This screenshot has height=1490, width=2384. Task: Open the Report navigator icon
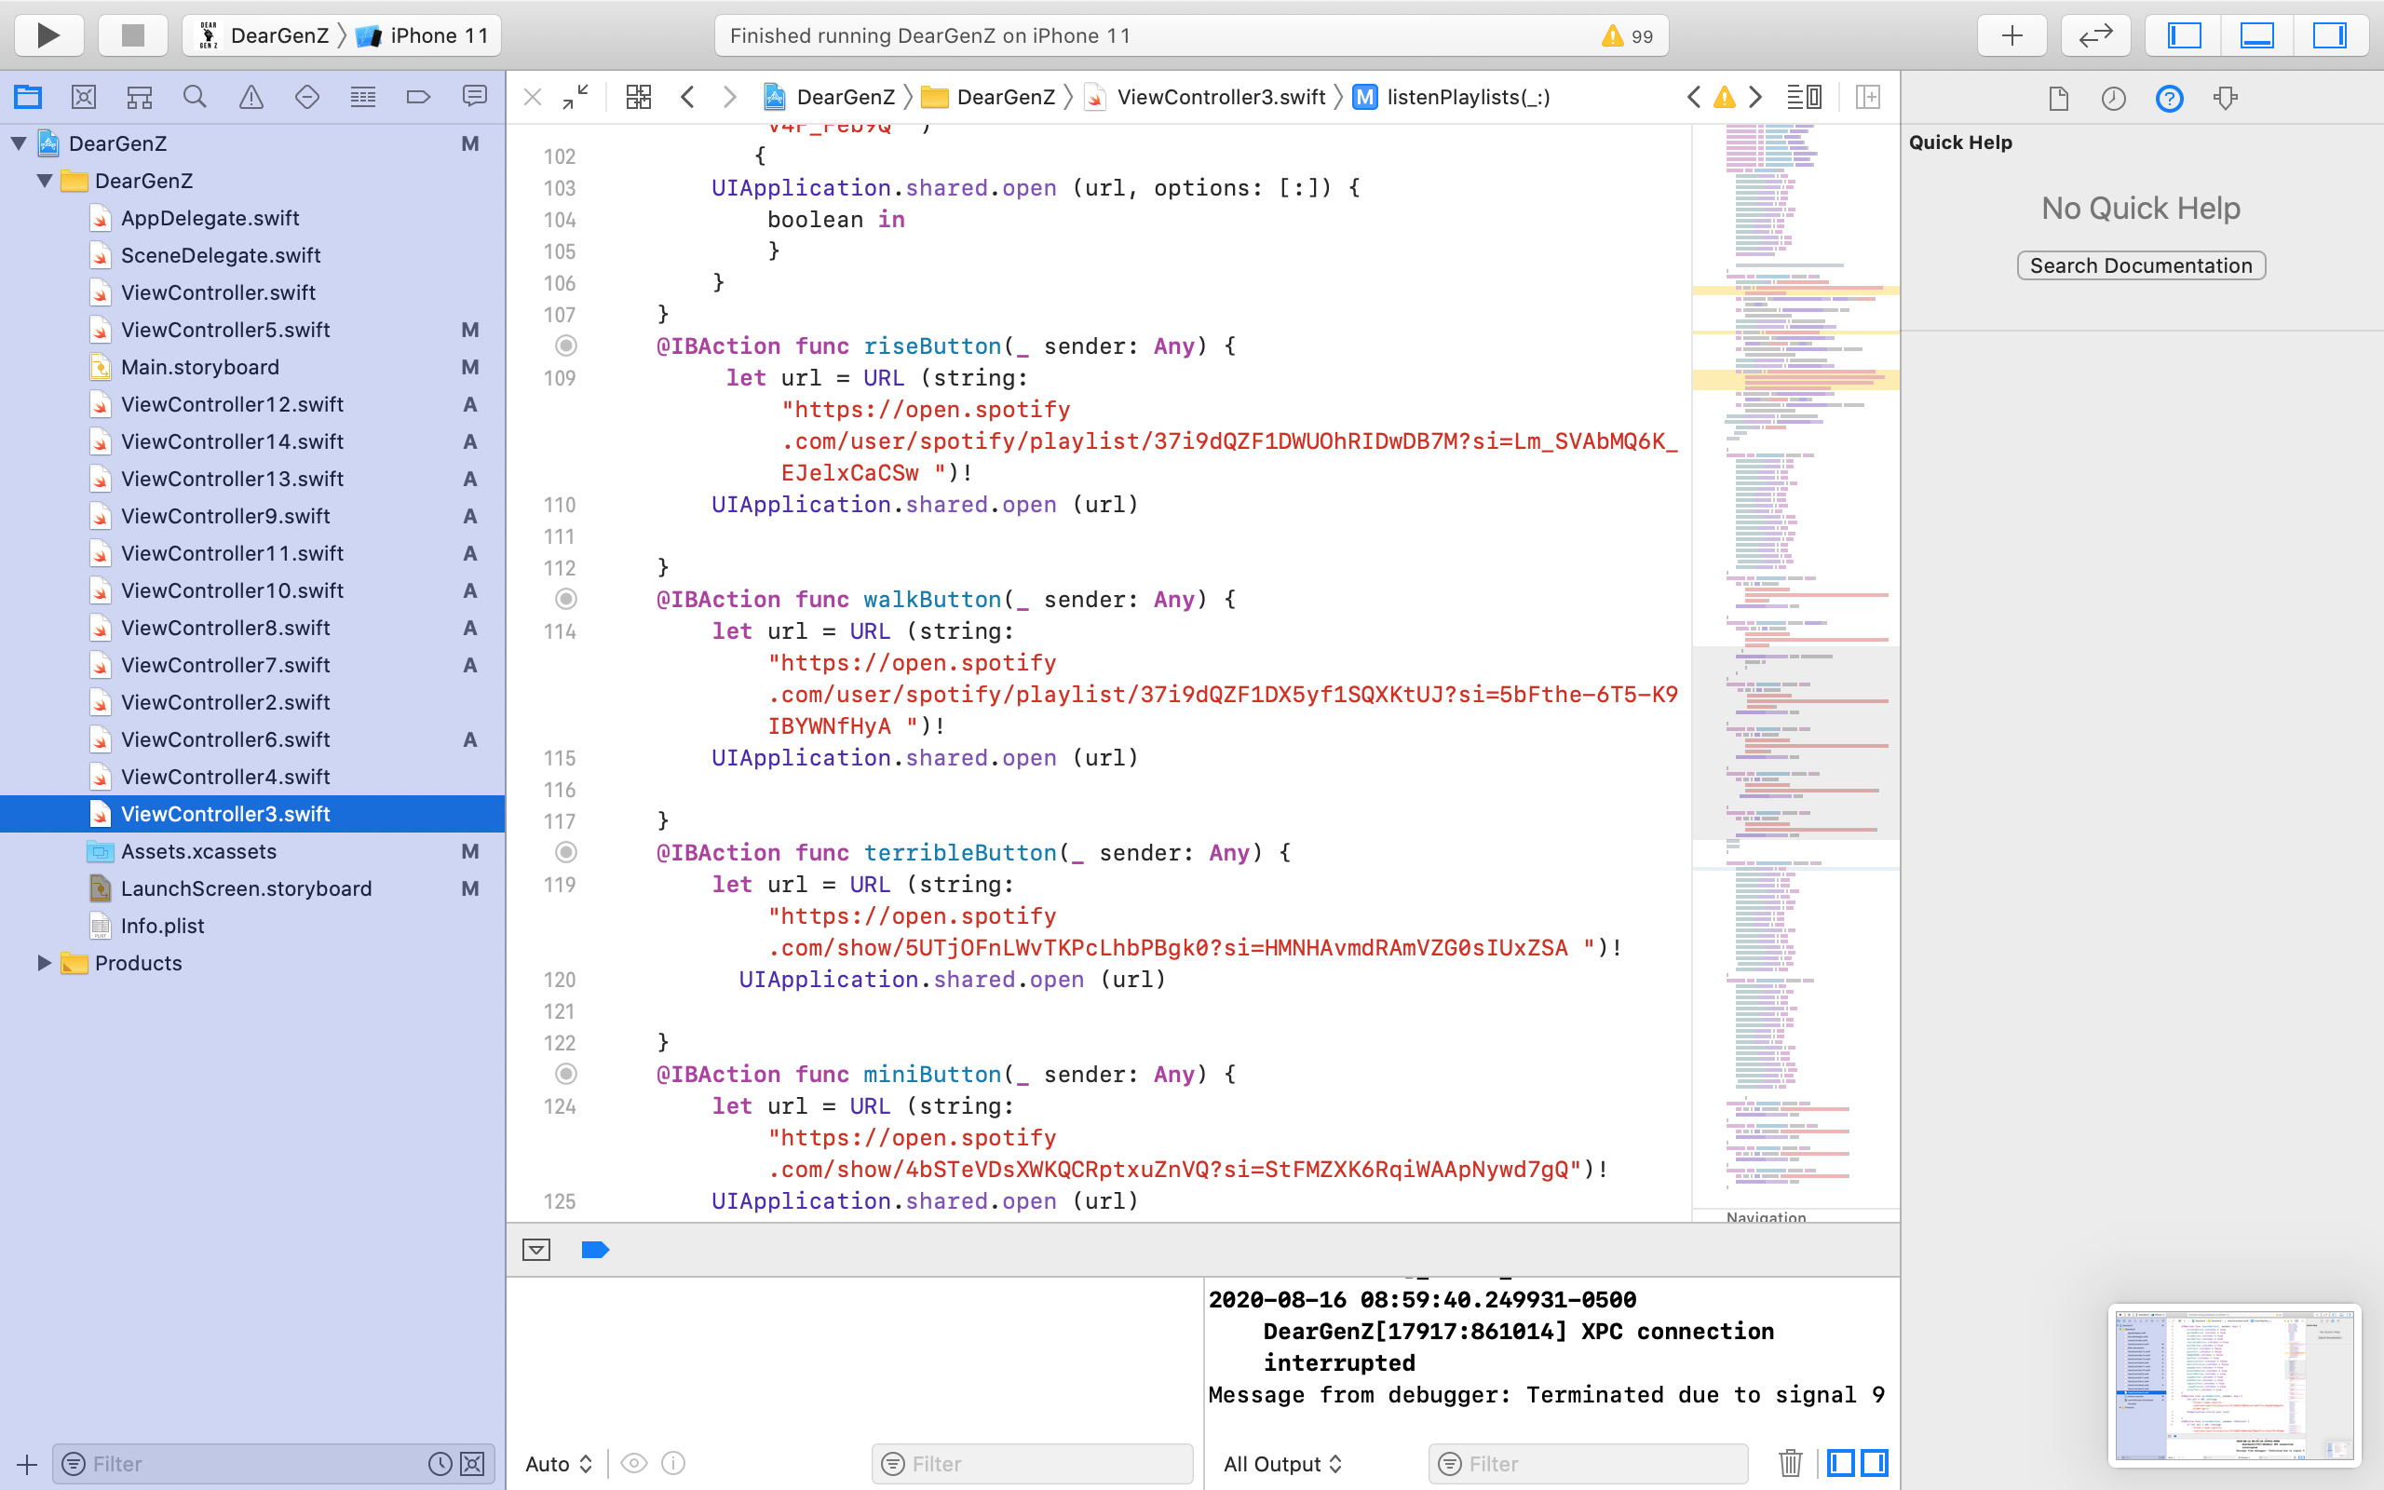coord(475,97)
